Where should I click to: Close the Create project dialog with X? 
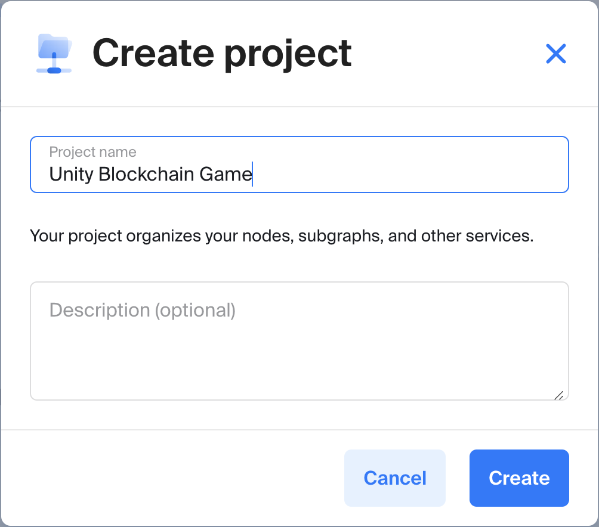(x=555, y=54)
